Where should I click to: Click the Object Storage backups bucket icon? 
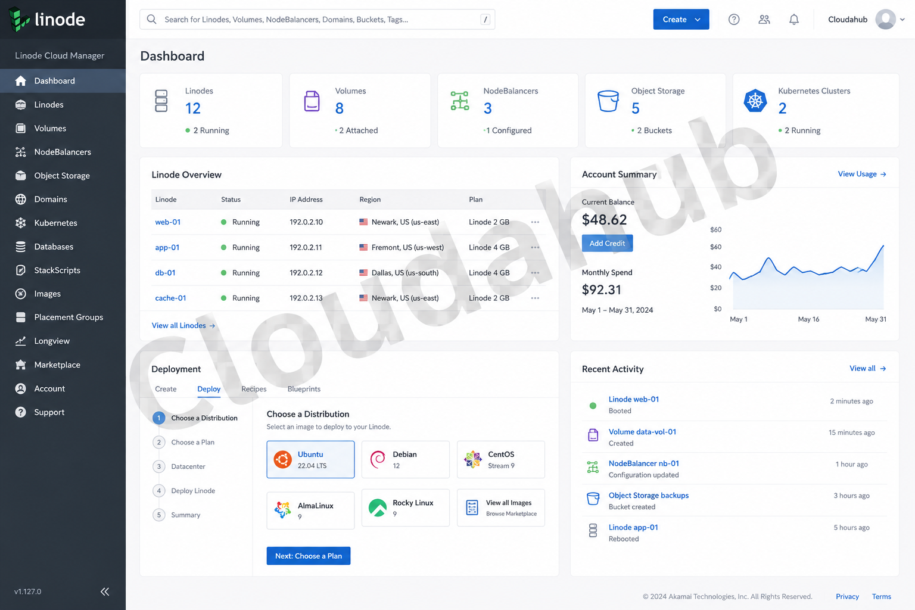593,499
